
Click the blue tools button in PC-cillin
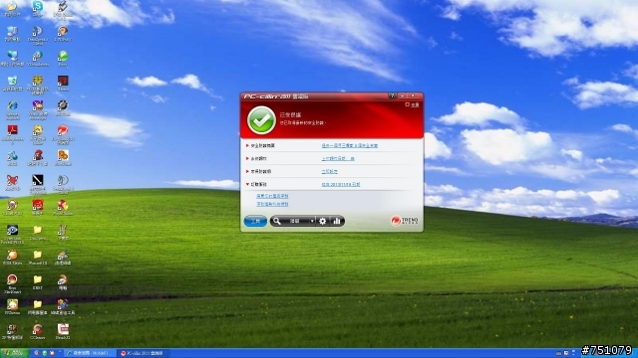[255, 221]
